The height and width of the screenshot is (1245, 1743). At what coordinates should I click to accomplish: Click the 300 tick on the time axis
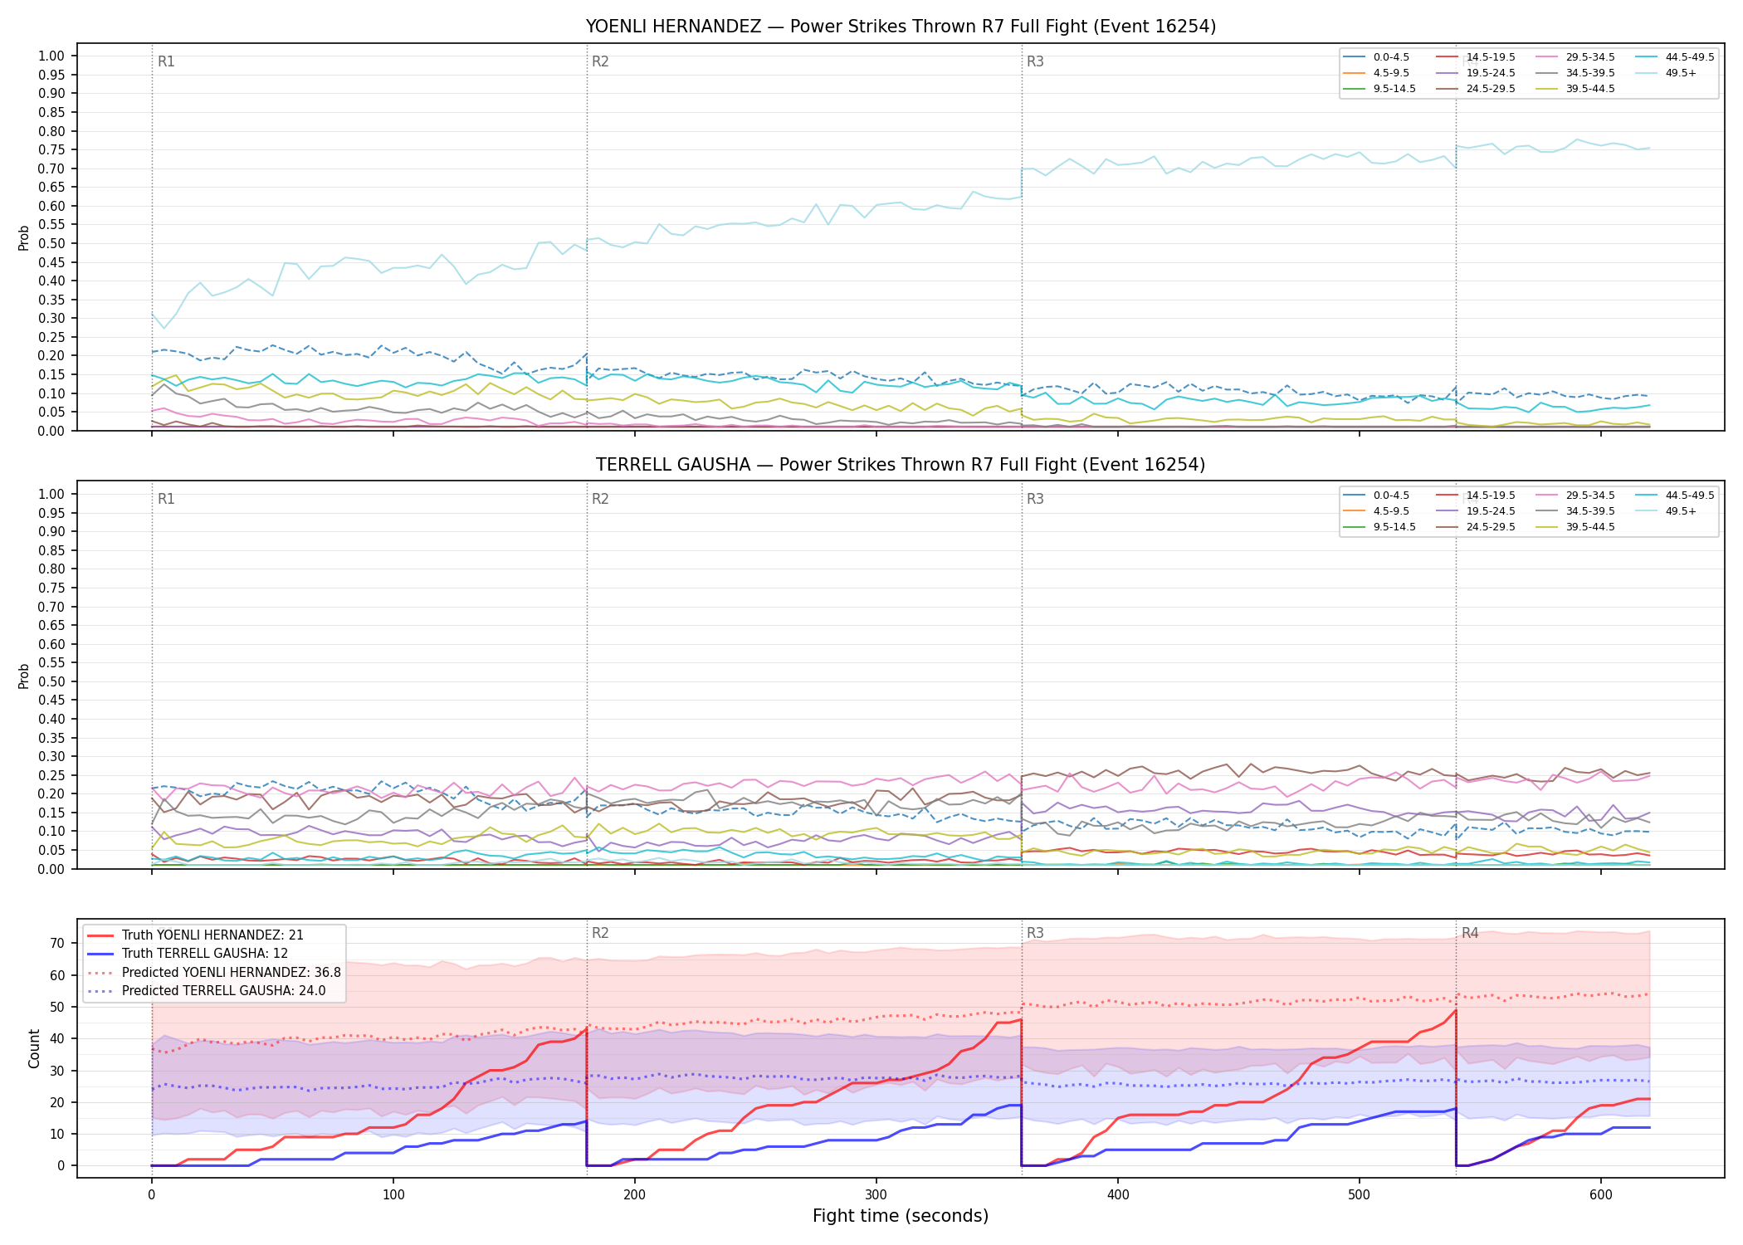tap(876, 1195)
